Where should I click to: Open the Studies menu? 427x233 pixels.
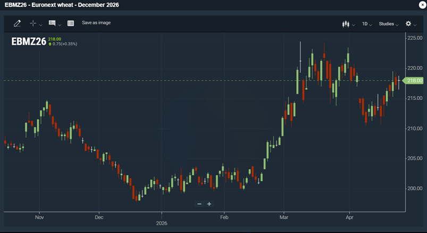388,24
